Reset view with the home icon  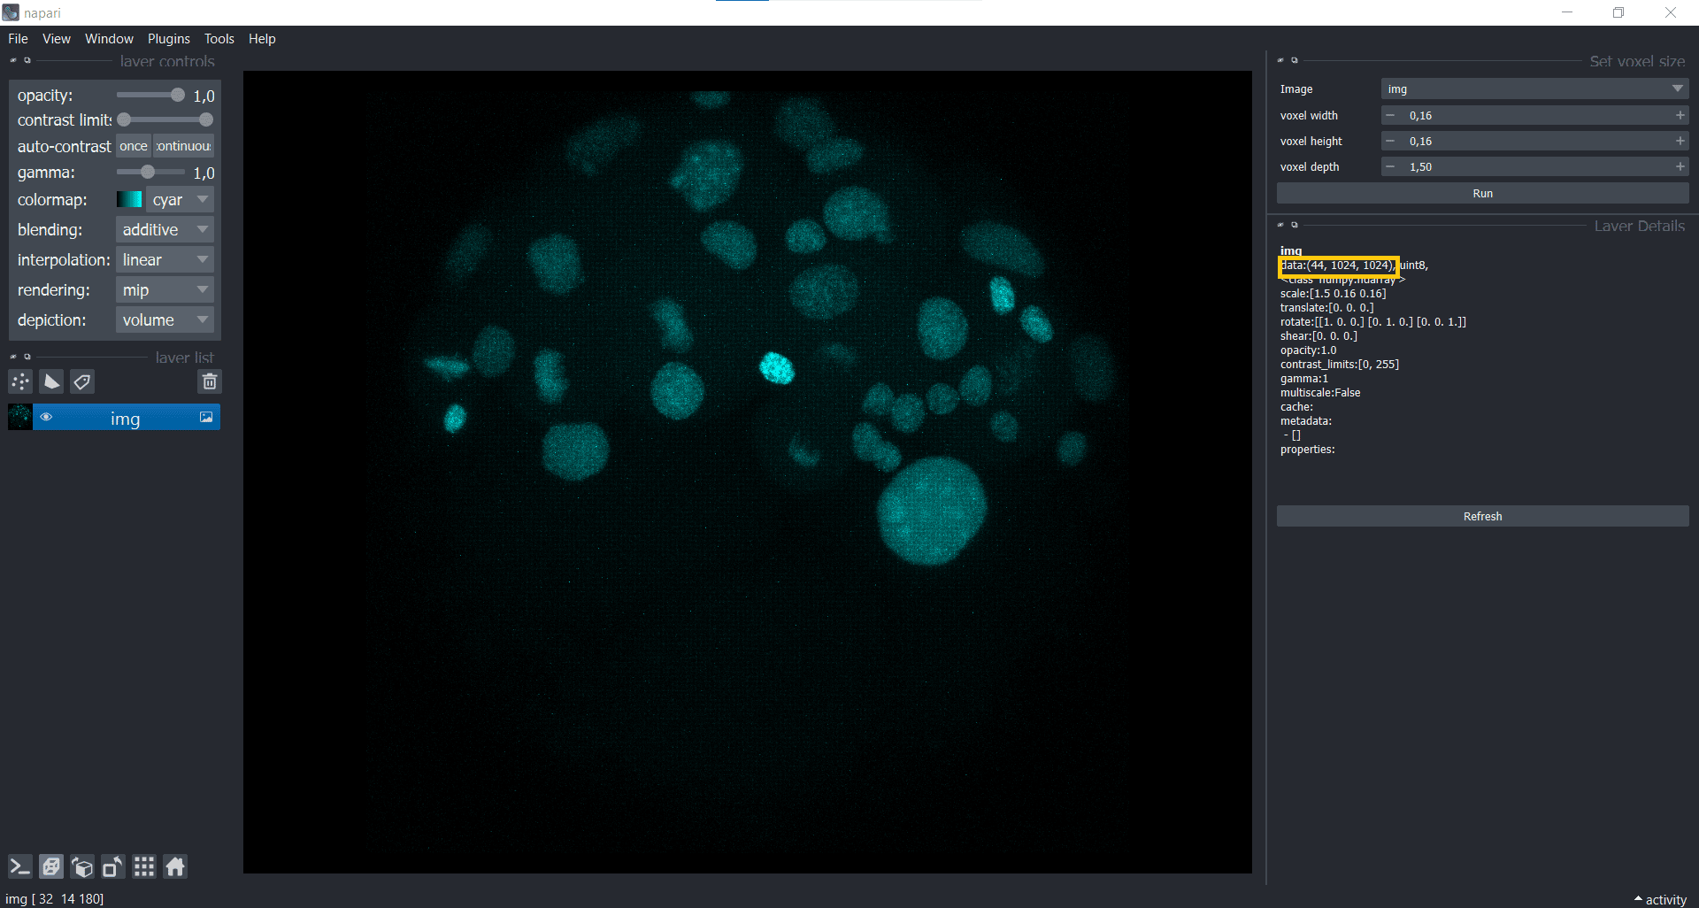[175, 866]
